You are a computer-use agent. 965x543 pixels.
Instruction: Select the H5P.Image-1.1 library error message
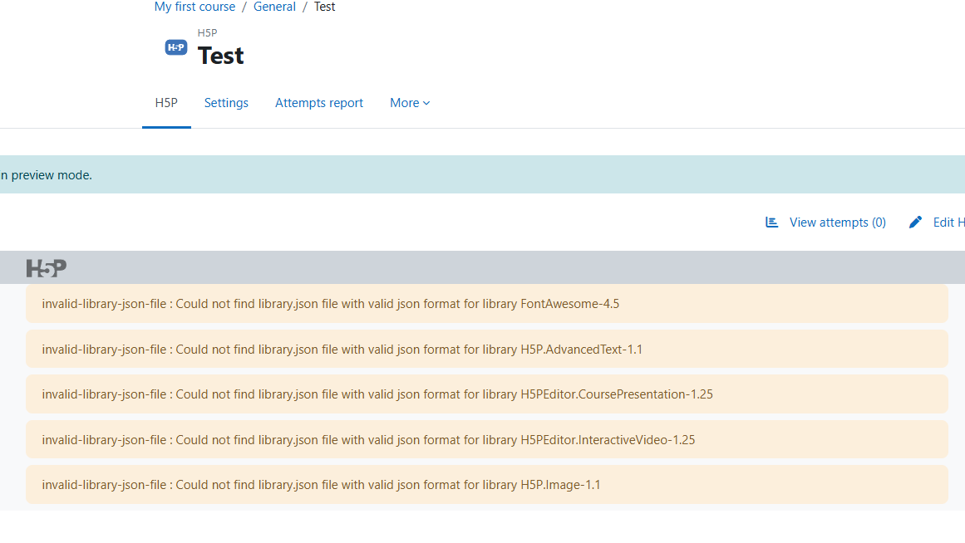[487, 485]
